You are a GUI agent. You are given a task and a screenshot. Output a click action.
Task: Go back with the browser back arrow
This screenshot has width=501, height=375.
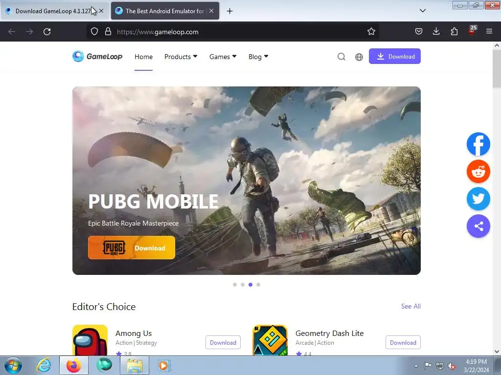(12, 32)
